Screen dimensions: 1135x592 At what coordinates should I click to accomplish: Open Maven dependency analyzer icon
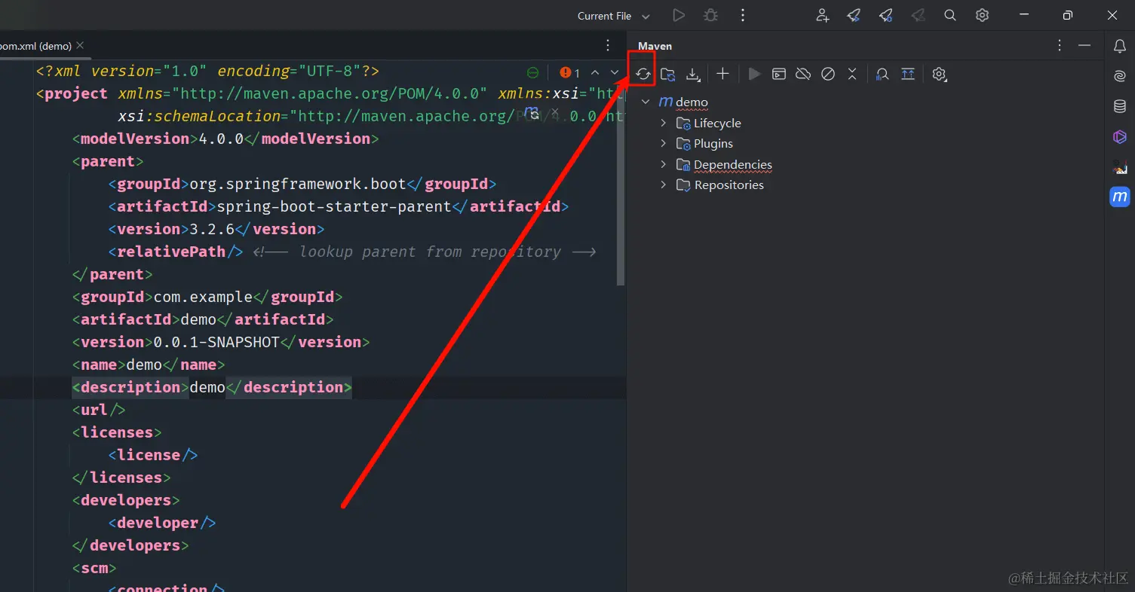(882, 74)
